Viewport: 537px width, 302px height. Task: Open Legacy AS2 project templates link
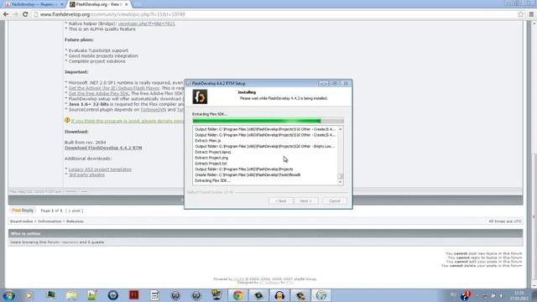(100, 169)
